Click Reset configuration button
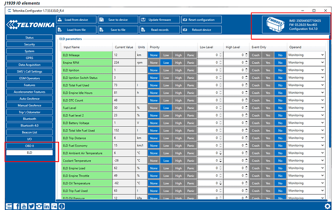 pyautogui.click(x=201, y=19)
